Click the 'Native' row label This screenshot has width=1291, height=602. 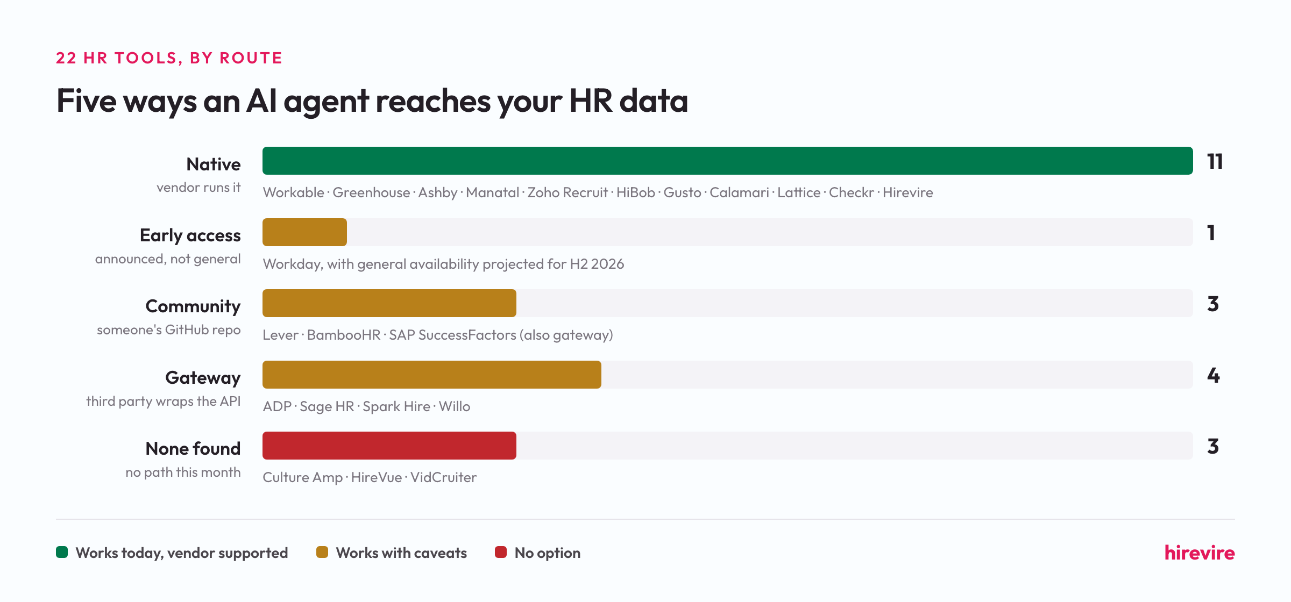point(214,164)
